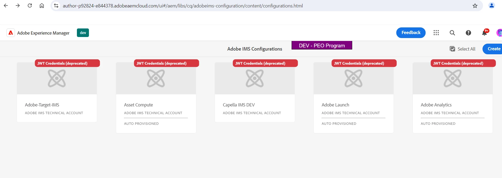Click ADOBE IMS TECHNICAL ACCOUNT under Adobe Analytics
The width and height of the screenshot is (502, 178).
pos(450,113)
